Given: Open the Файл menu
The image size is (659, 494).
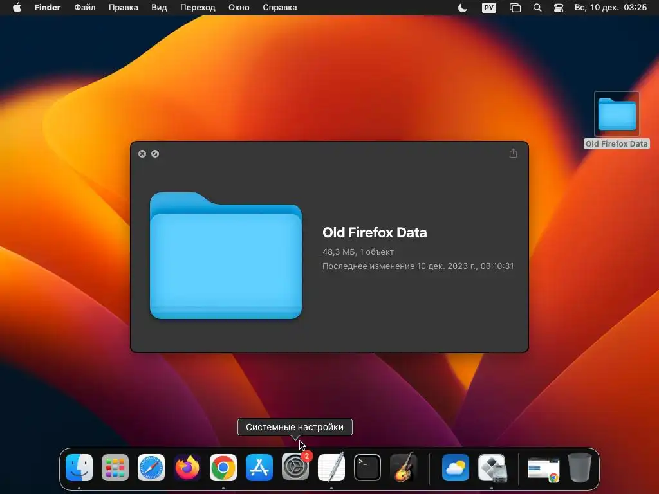Looking at the screenshot, I should pos(85,8).
